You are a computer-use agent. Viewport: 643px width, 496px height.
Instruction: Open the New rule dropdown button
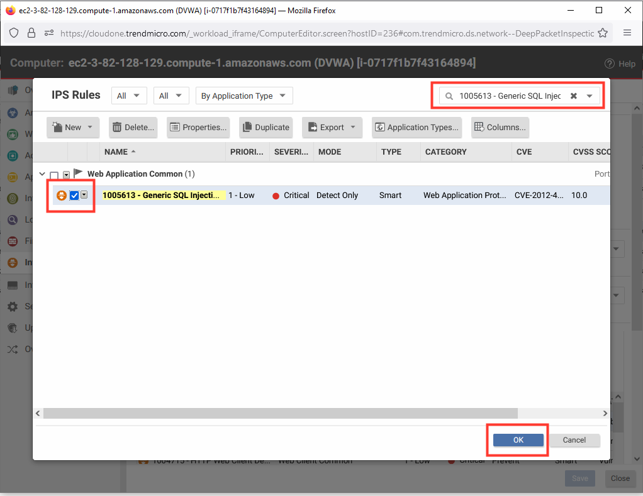[x=72, y=128]
